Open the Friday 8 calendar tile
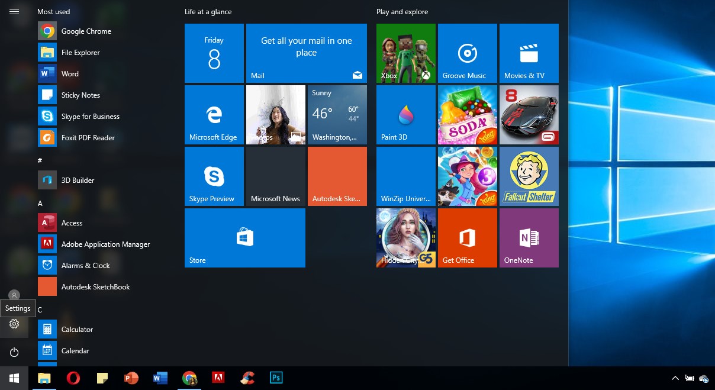This screenshot has height=390, width=715. (x=214, y=53)
